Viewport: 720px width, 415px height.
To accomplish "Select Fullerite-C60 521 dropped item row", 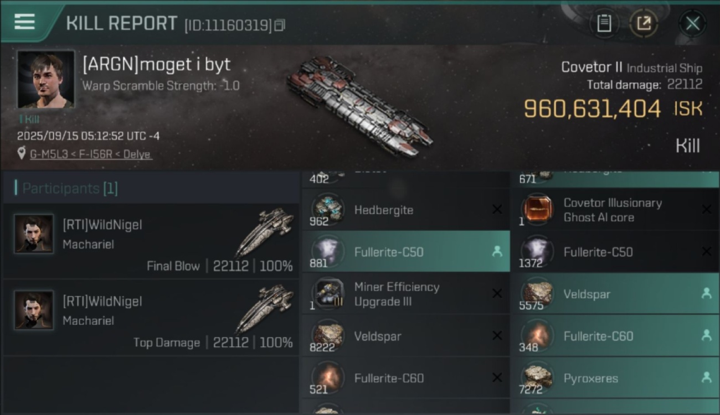I will 405,378.
